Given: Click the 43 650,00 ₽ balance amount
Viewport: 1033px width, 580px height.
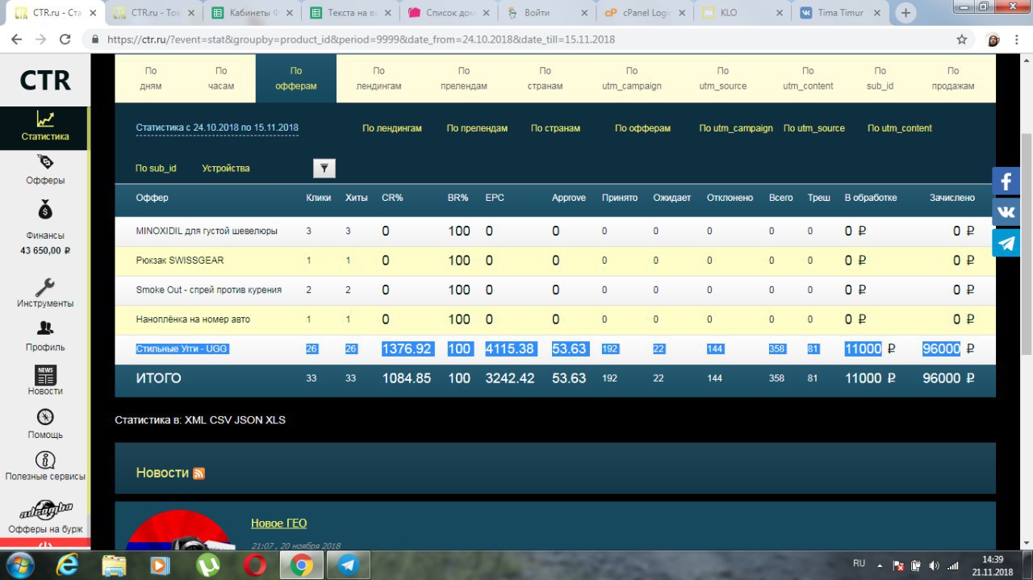Looking at the screenshot, I should tap(45, 250).
